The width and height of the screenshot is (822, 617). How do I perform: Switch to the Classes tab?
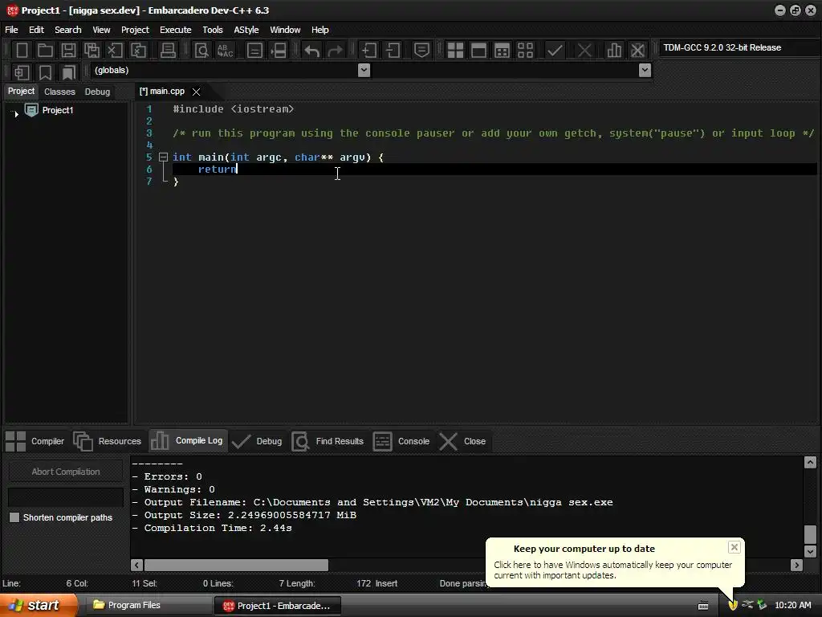pyautogui.click(x=59, y=92)
